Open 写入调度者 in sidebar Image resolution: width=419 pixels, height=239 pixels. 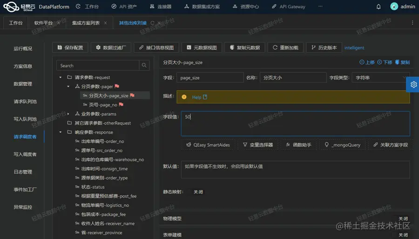click(x=25, y=154)
